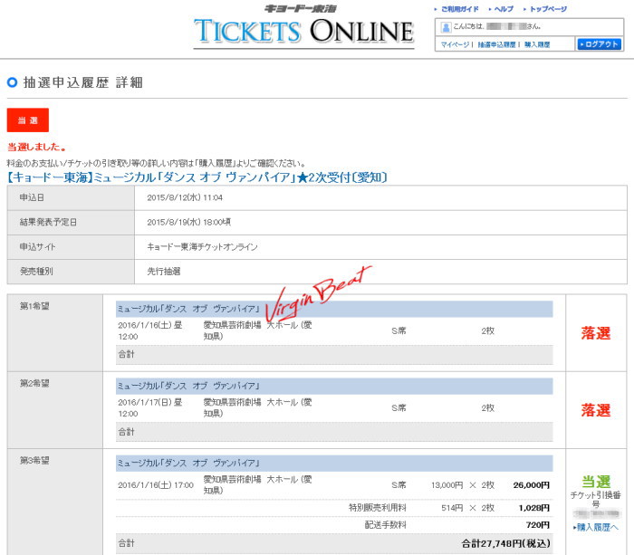The height and width of the screenshot is (555, 634).
Task: Select the 26,000円 amount
Action: pyautogui.click(x=532, y=485)
